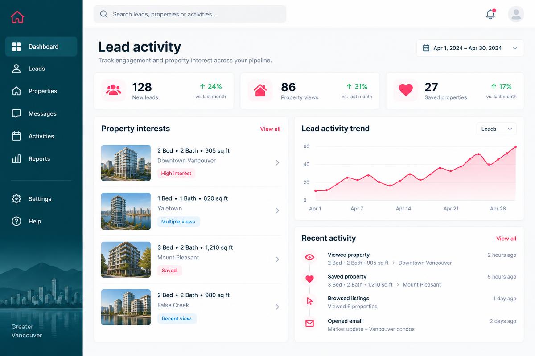Click the 17% saved properties increase
The height and width of the screenshot is (356, 535).
[x=501, y=86]
